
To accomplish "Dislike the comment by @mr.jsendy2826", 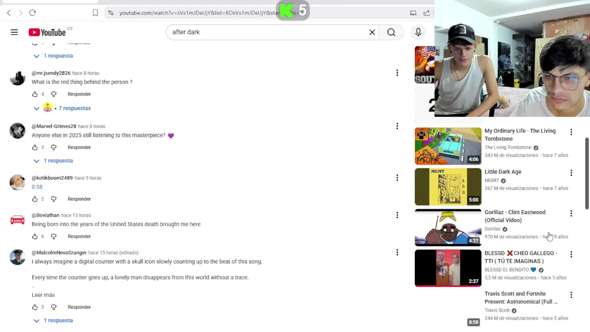I will point(53,94).
